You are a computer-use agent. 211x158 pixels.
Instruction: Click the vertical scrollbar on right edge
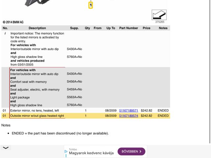pyautogui.click(x=210, y=66)
